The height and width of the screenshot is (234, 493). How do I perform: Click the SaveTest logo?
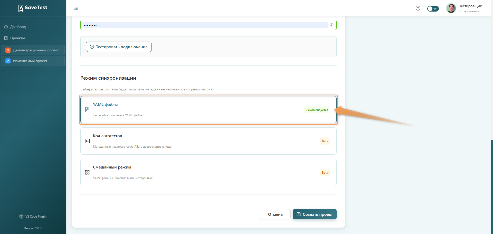click(x=33, y=8)
